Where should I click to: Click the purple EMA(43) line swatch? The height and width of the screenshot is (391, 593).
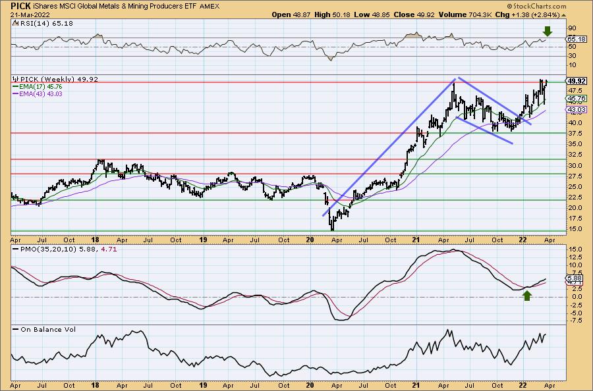16,93
